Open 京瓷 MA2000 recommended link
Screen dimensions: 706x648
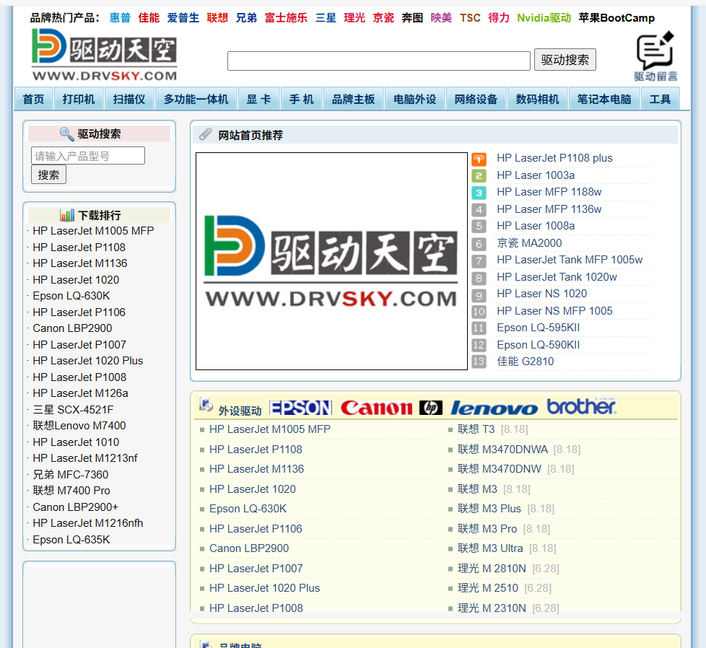529,243
